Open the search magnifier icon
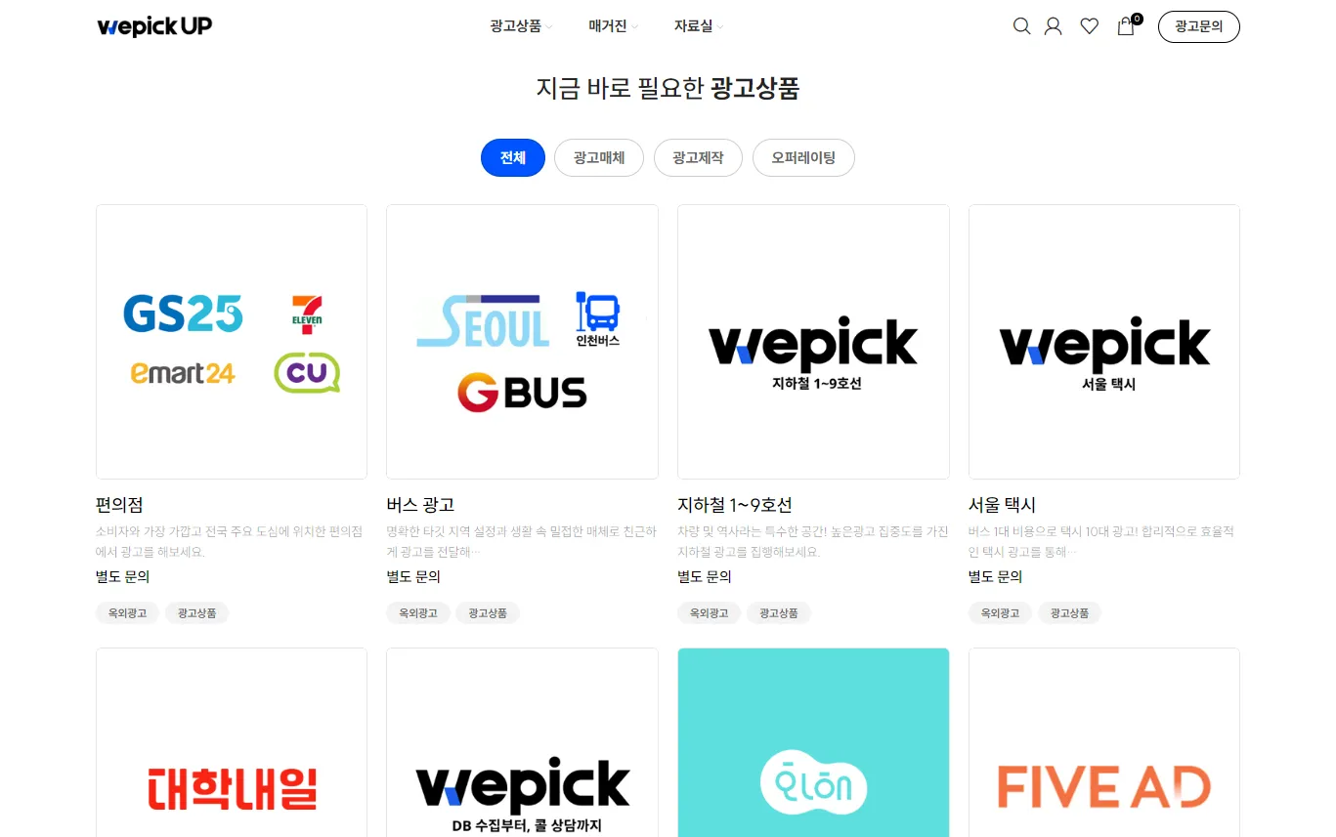The height and width of the screenshot is (837, 1336). [x=1021, y=26]
